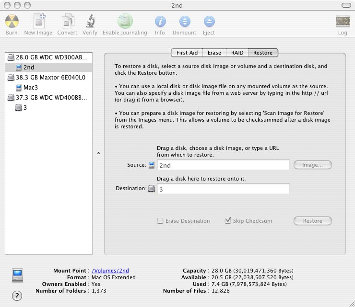Switch to the RAID tab
This screenshot has height=307, width=355.
pos(237,53)
